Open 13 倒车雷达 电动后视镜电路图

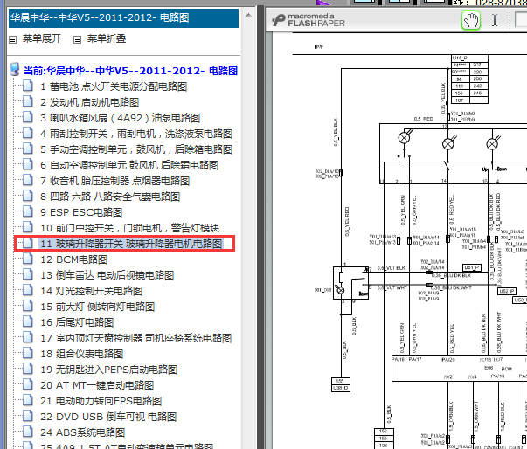click(x=107, y=275)
